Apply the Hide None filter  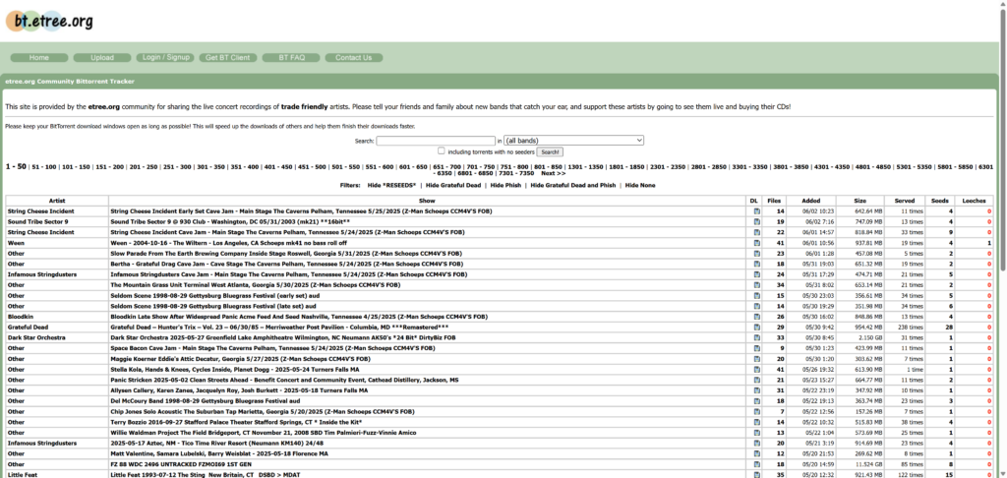[640, 185]
